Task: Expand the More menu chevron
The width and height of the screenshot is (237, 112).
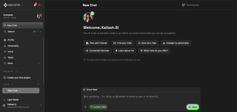Action: 39,63
